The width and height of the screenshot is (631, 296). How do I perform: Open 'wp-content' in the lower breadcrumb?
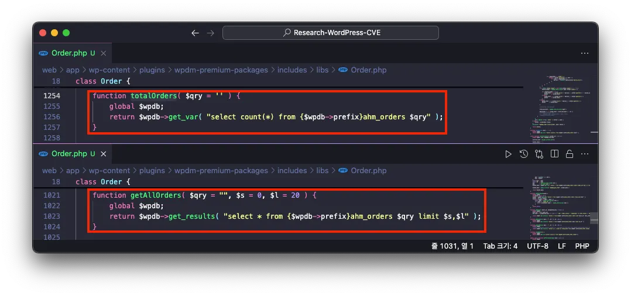[x=109, y=171]
